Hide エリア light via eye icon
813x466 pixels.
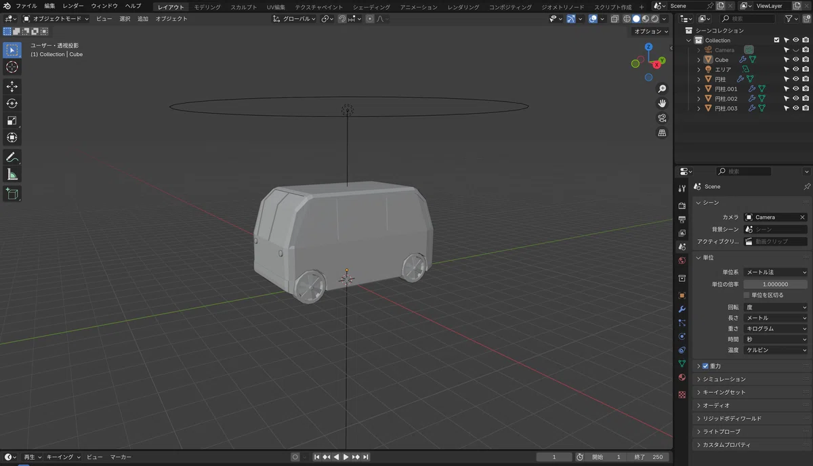[796, 69]
